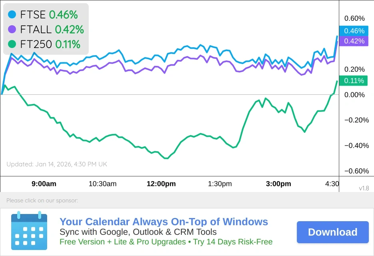
Task: Click the v1.8 version label
Action: pos(364,188)
